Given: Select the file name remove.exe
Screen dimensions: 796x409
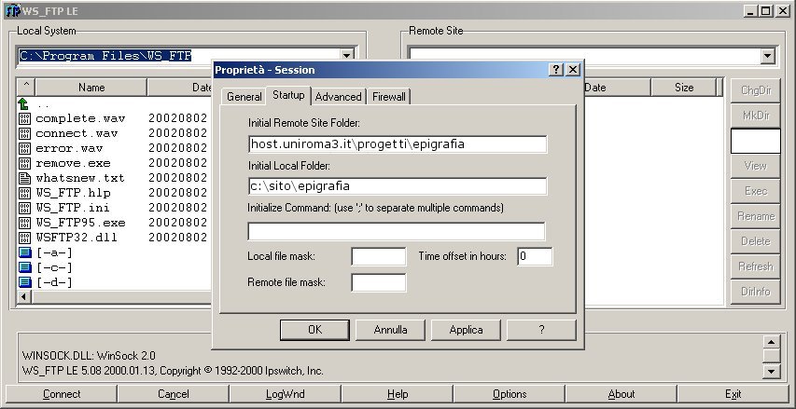Looking at the screenshot, I should coord(73,163).
